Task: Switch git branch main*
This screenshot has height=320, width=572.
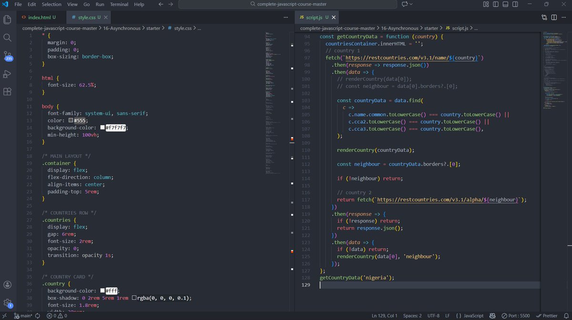Action: coord(22,316)
